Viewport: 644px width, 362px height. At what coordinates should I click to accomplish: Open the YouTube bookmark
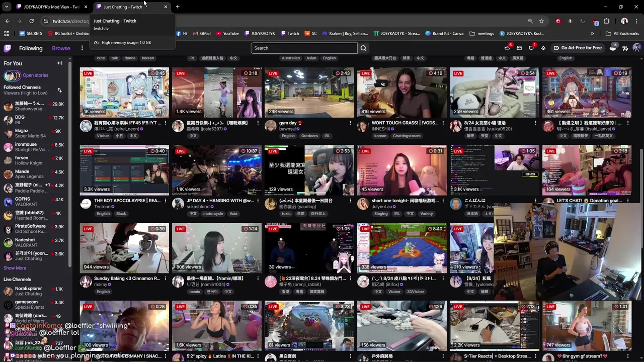(x=227, y=34)
